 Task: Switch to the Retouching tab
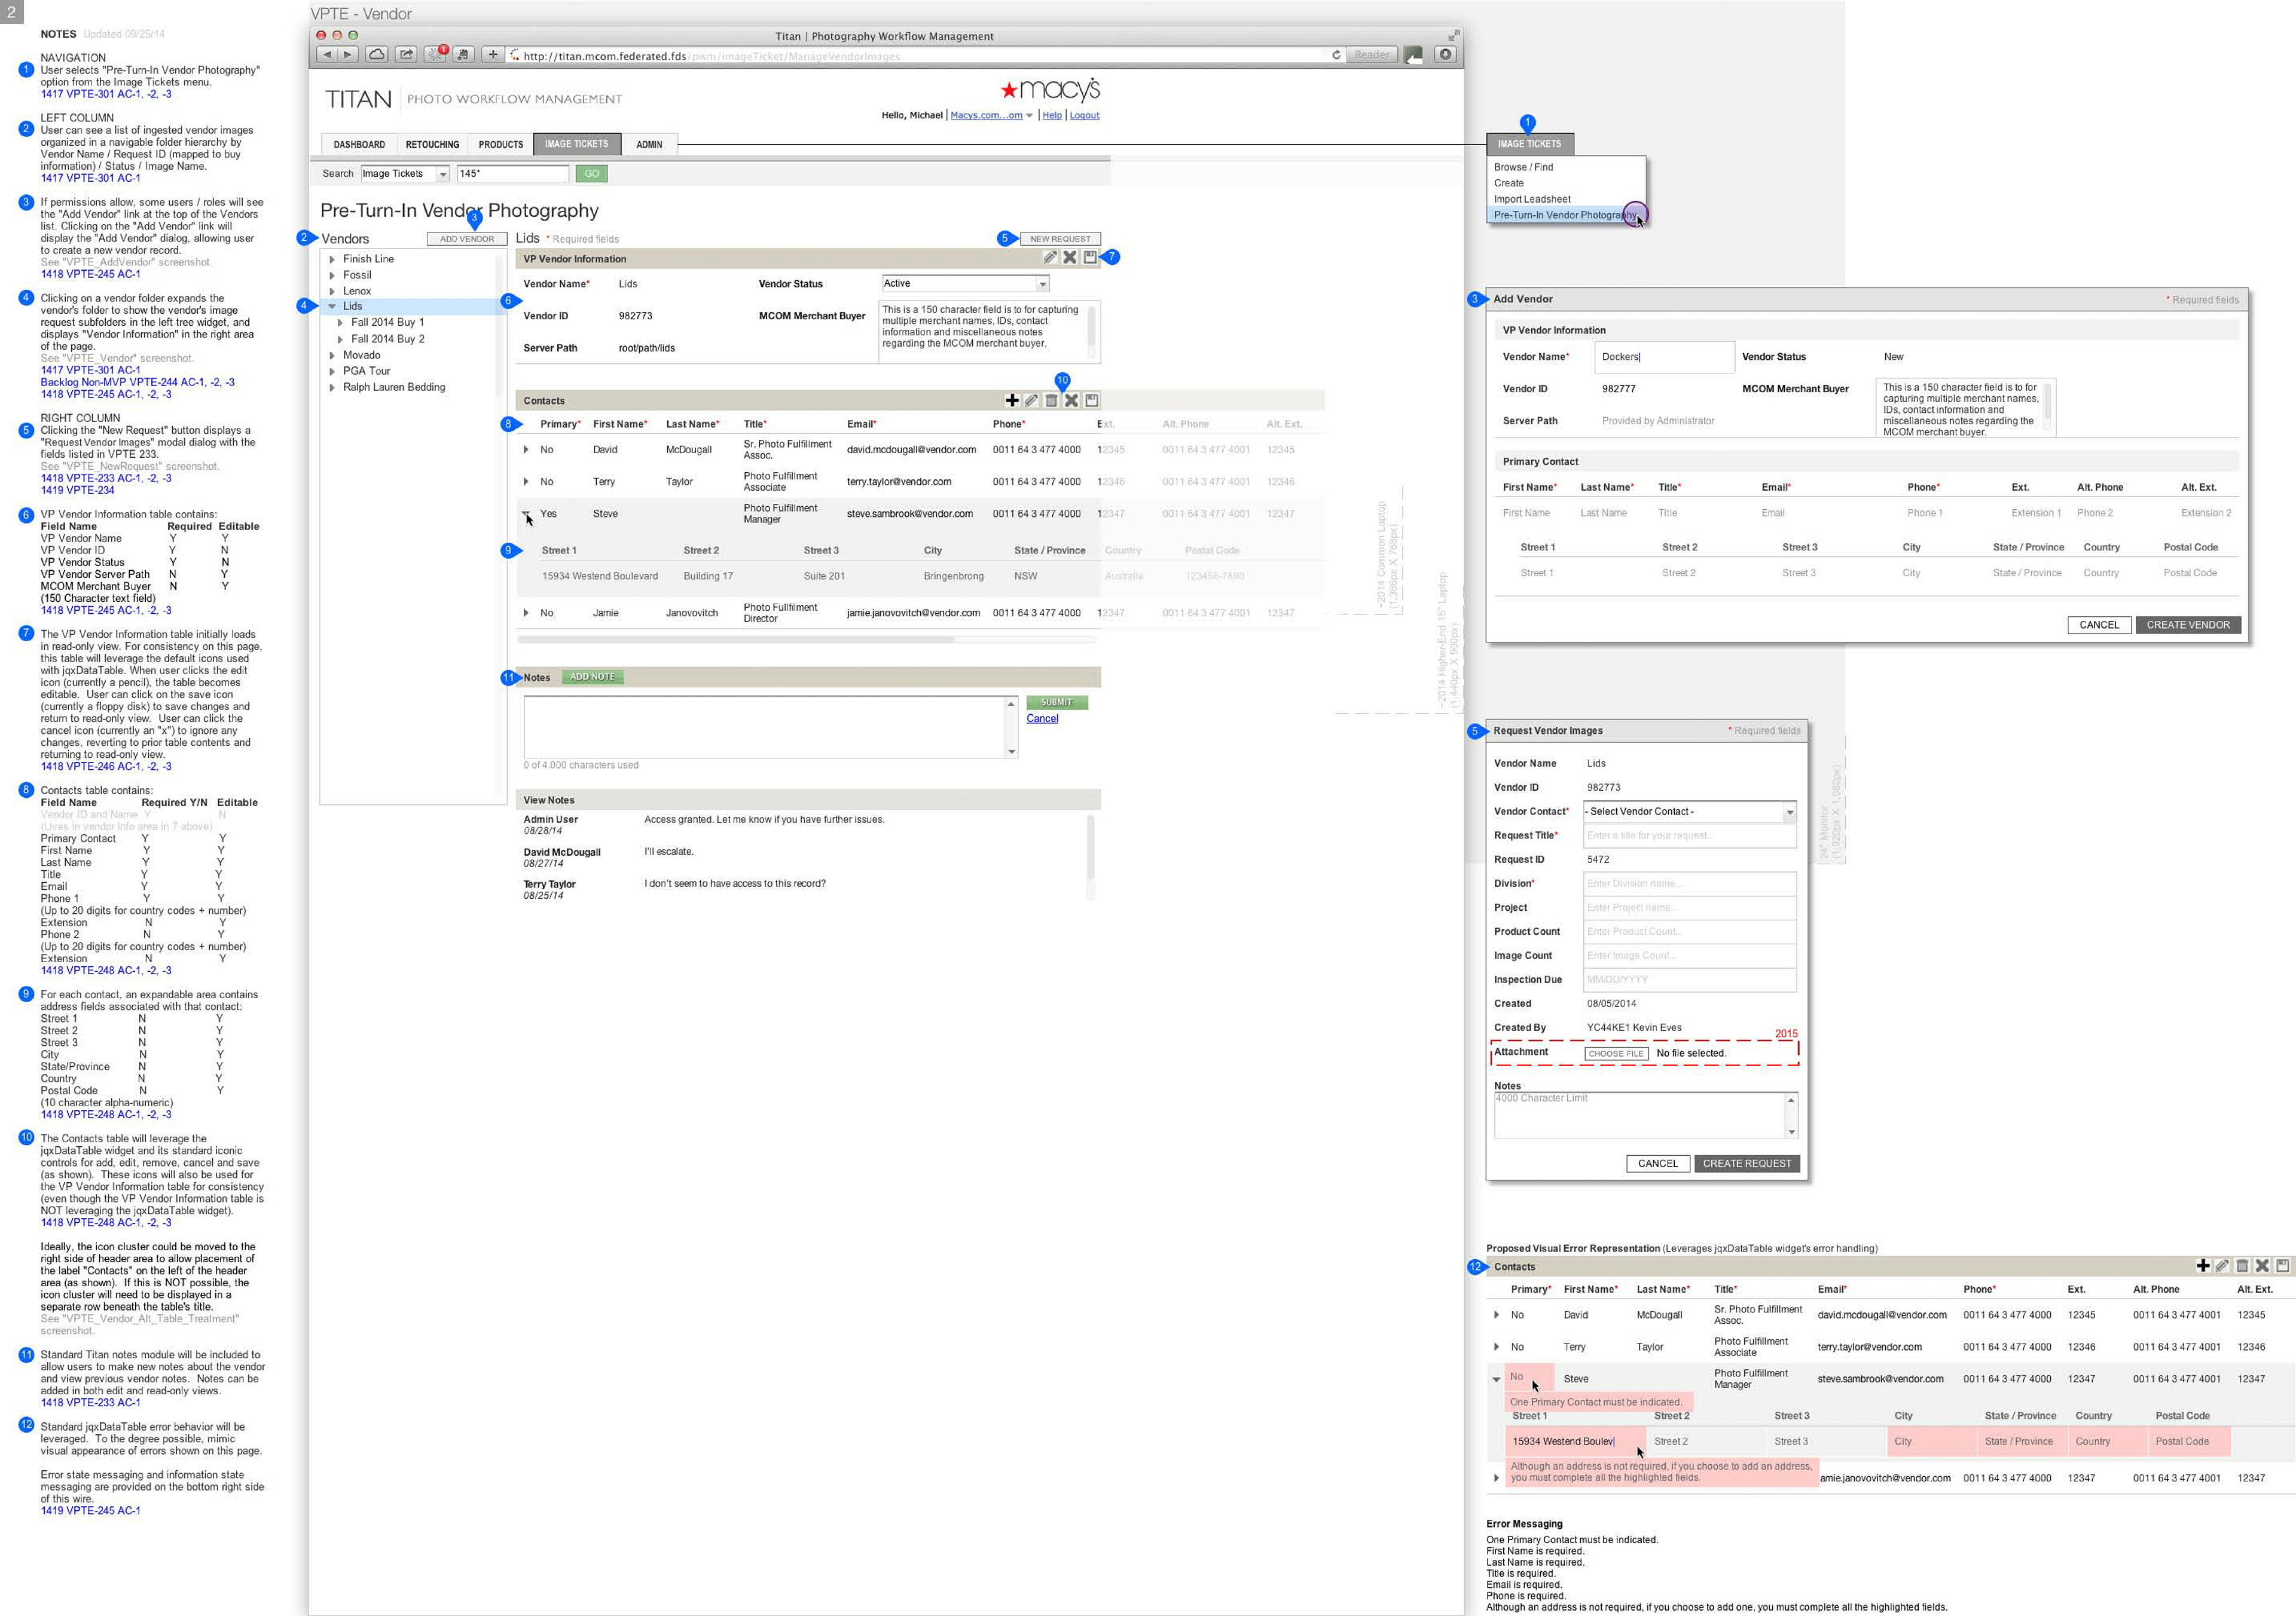point(432,145)
